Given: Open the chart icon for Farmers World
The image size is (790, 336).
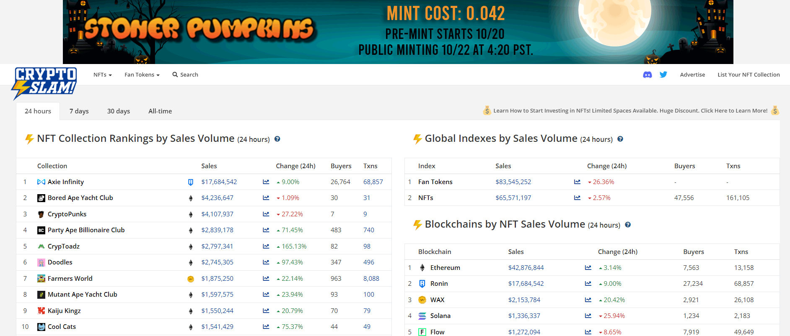Looking at the screenshot, I should click(266, 279).
